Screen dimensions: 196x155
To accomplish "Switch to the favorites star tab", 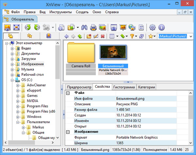I will (29, 36).
